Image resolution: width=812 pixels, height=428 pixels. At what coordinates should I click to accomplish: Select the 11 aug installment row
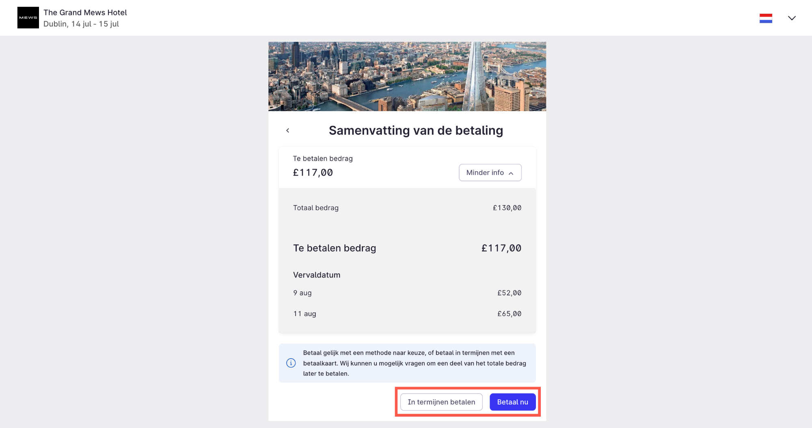click(x=407, y=314)
